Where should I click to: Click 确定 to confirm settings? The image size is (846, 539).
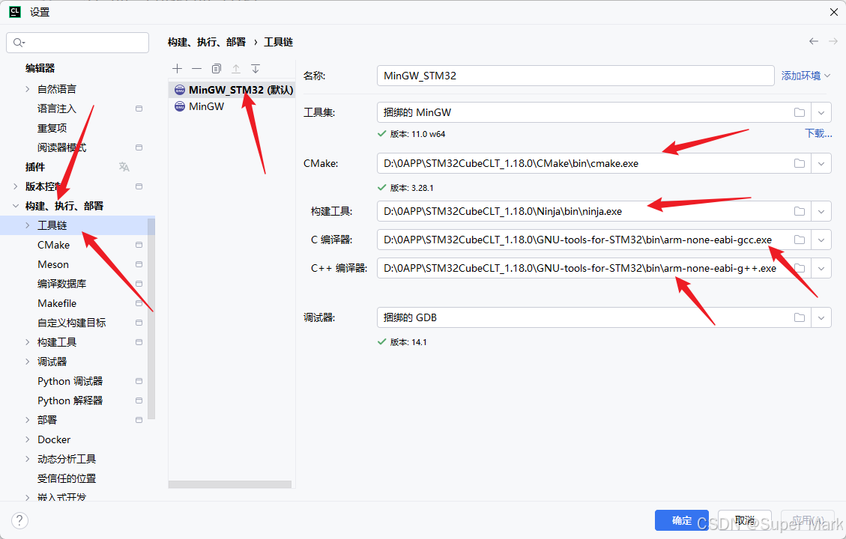[x=681, y=520]
